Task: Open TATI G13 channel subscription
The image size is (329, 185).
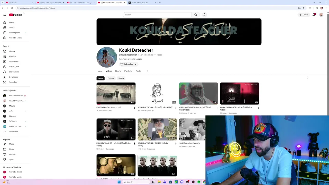Action: (12, 121)
